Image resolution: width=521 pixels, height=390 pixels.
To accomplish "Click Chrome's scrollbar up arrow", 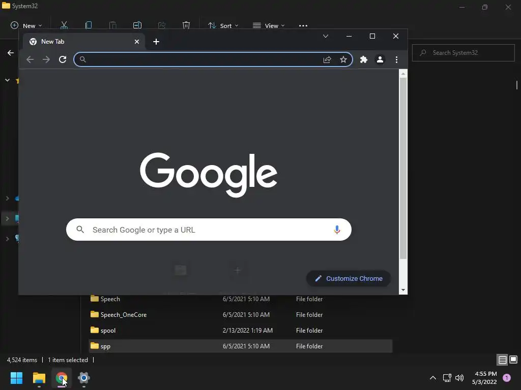I will (x=403, y=74).
